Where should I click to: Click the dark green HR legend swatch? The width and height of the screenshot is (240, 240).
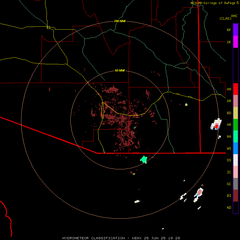235,125
